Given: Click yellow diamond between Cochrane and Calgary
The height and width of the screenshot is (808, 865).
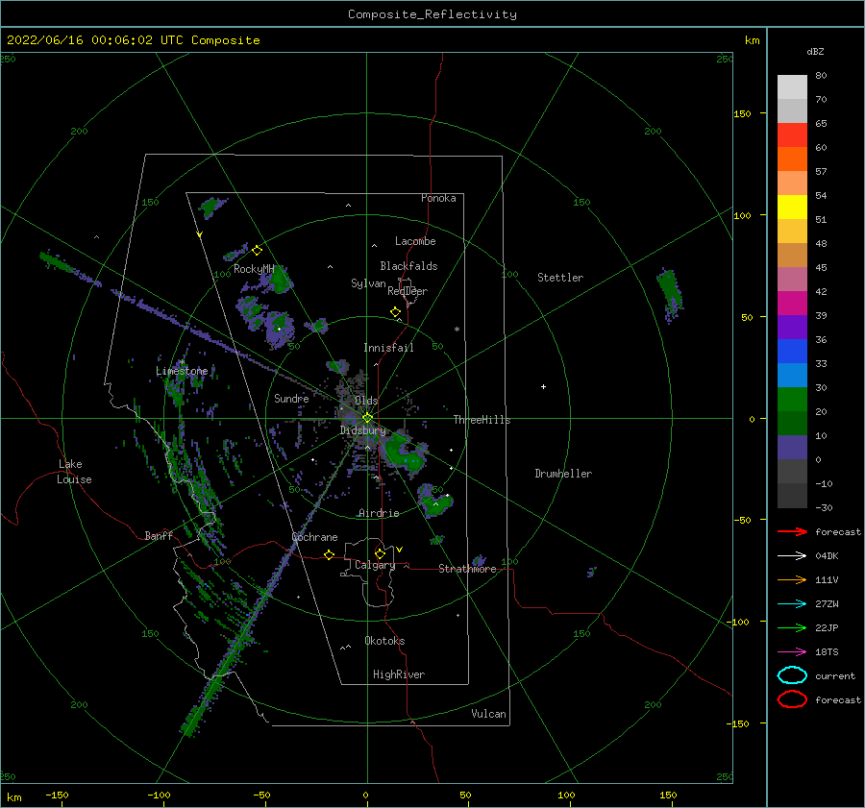Looking at the screenshot, I should tap(329, 554).
